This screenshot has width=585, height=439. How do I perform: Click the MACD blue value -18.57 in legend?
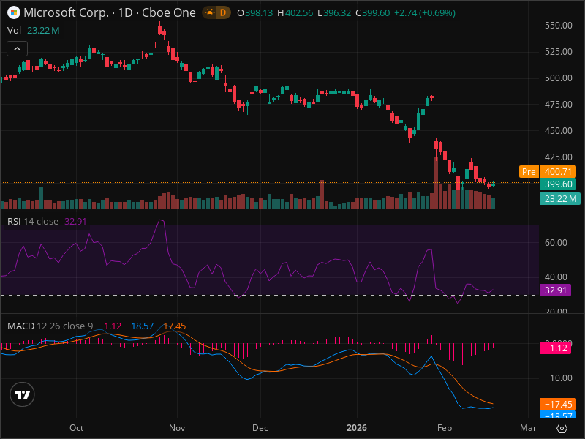(x=140, y=326)
